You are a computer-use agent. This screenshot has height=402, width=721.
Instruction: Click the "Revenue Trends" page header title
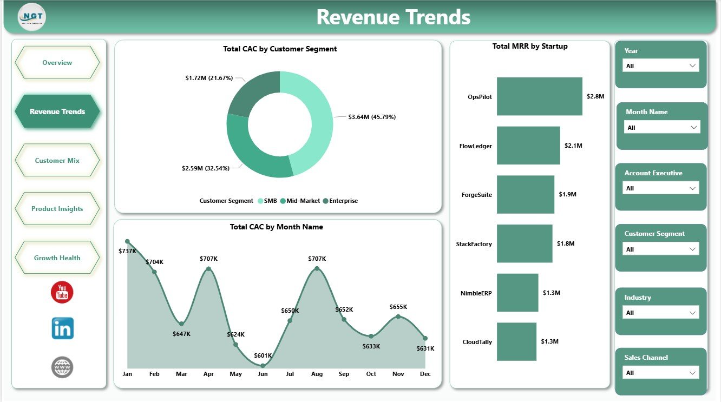pos(394,17)
